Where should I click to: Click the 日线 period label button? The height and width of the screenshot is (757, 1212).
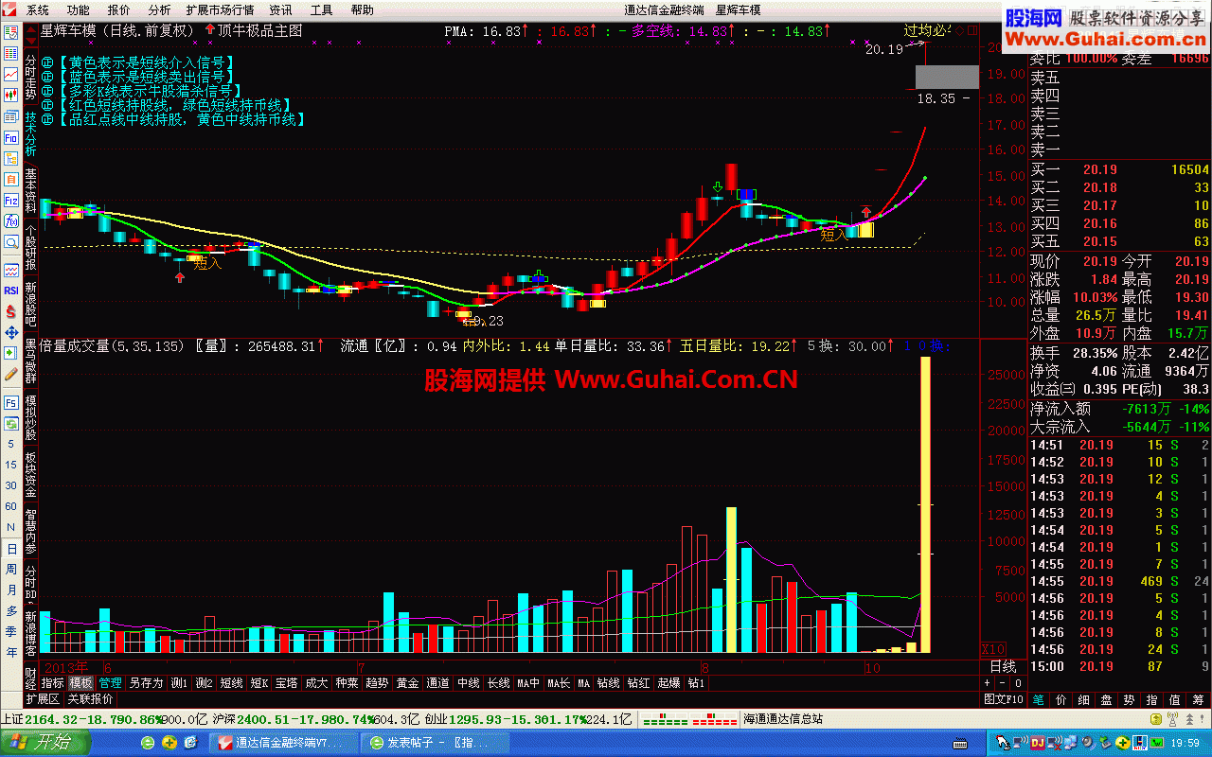pos(1003,666)
